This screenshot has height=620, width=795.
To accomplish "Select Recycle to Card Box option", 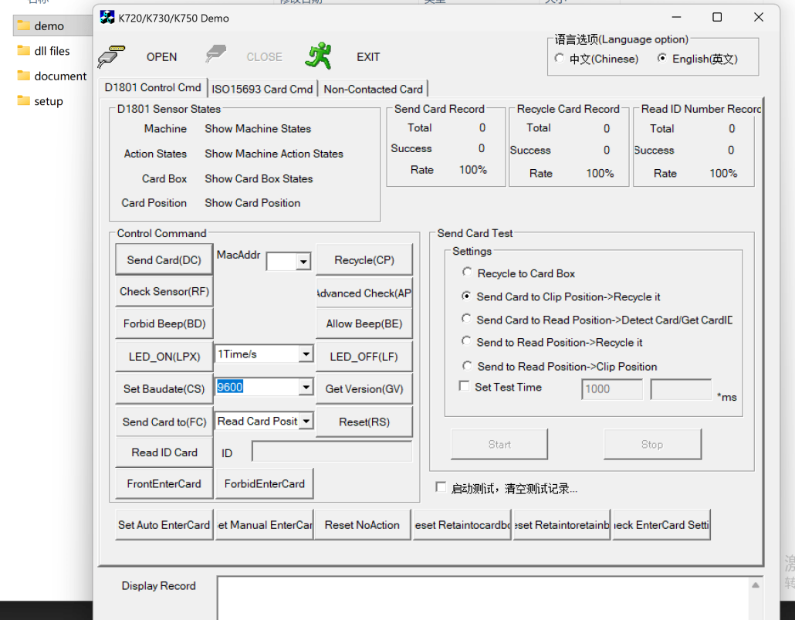I will [467, 273].
